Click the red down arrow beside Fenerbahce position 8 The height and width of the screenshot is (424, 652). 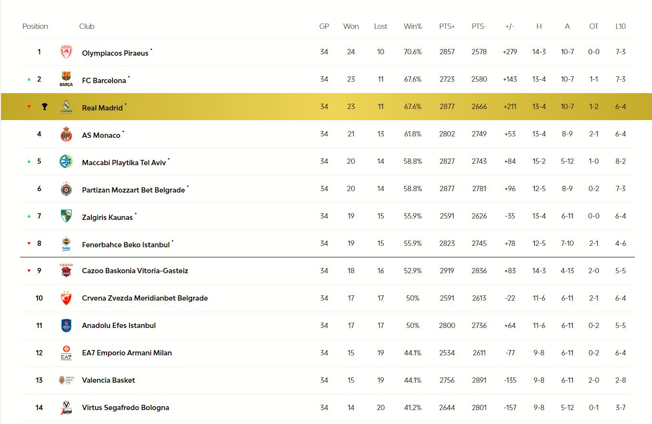click(x=29, y=243)
